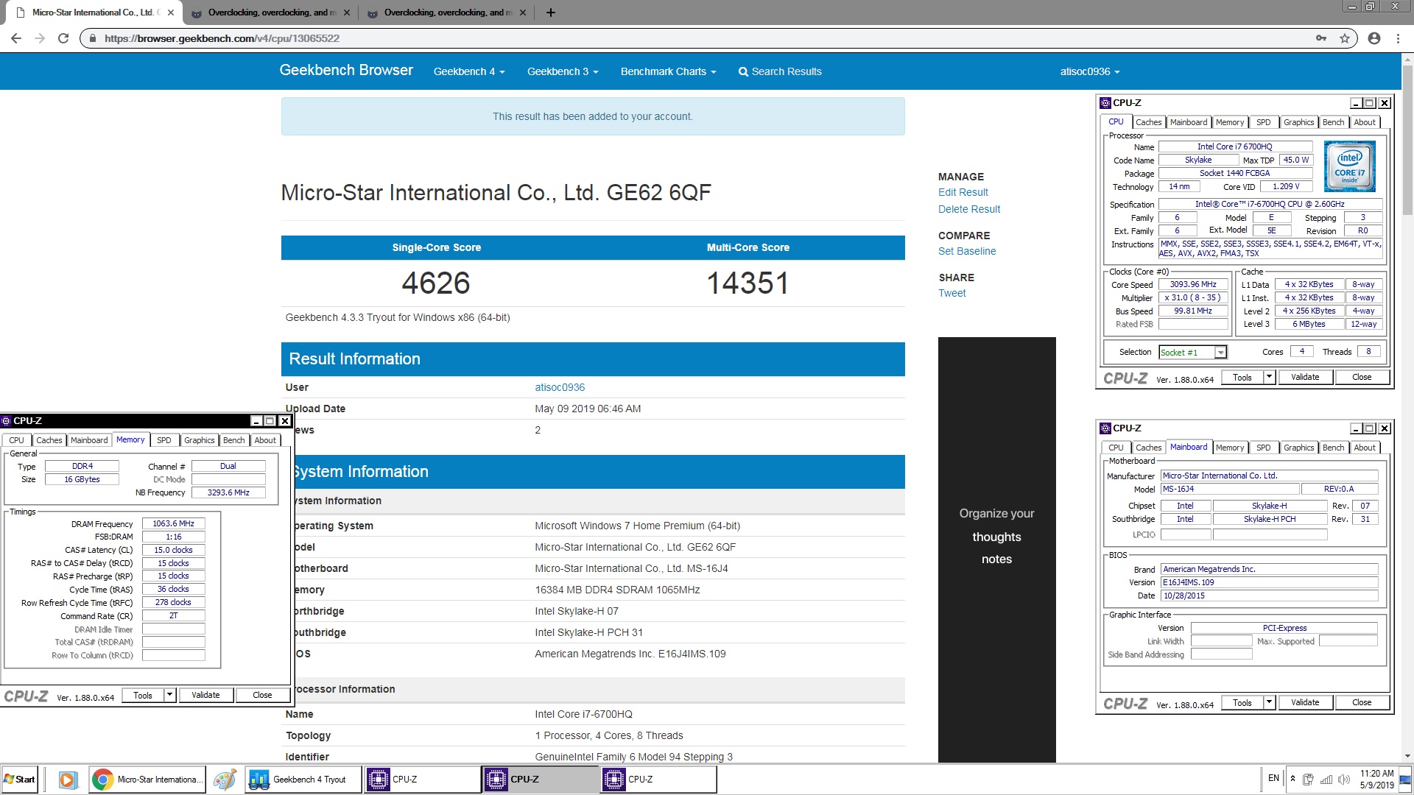Screen dimensions: 1414x795
Task: Switch to Chrome via its taskbar button
Action: [147, 780]
